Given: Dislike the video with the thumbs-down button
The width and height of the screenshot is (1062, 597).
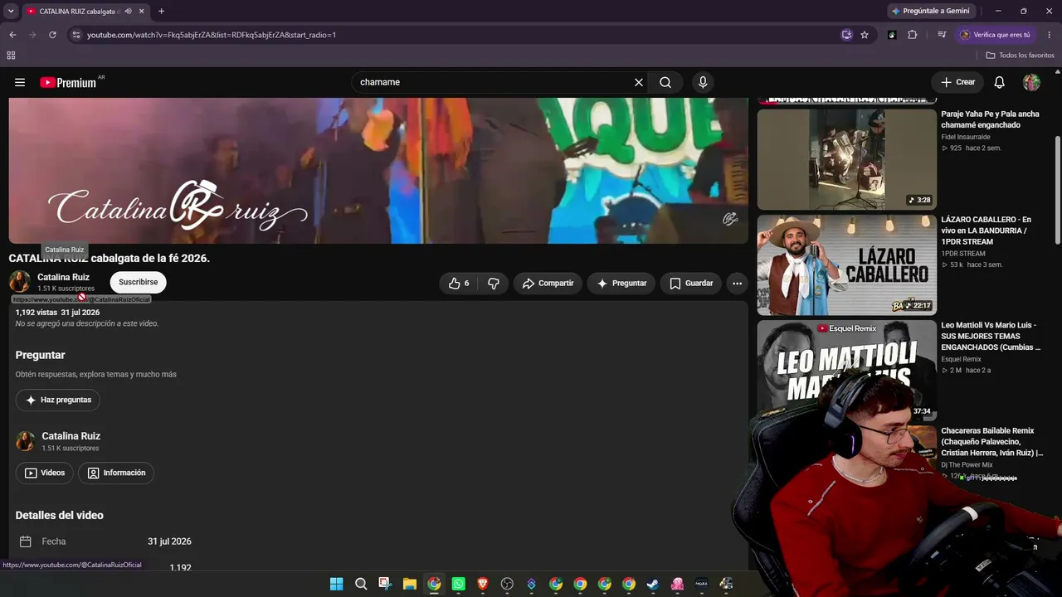Looking at the screenshot, I should click(494, 284).
